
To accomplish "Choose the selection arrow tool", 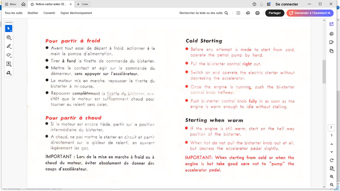I will [9, 28].
